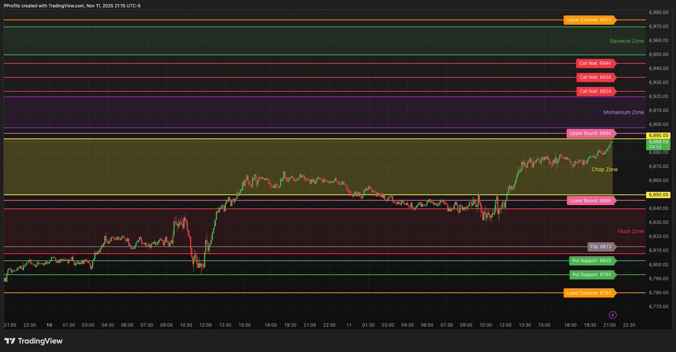This screenshot has height=352, width=676.
Task: Click the lightning bolt event icon near the time axis
Action: 612,314
